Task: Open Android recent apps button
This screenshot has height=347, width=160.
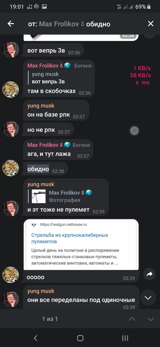Action: [x=125, y=338]
